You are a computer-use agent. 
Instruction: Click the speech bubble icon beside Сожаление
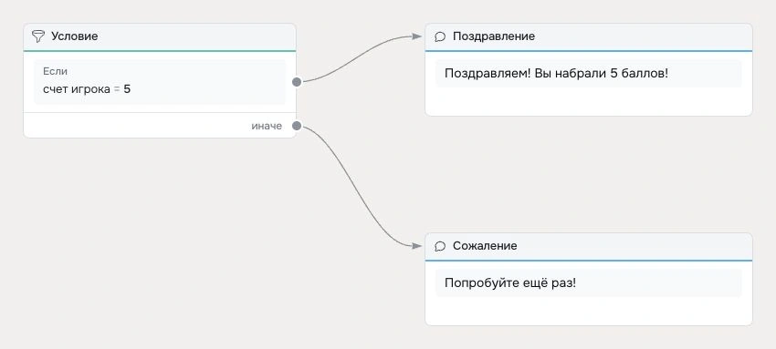point(439,246)
